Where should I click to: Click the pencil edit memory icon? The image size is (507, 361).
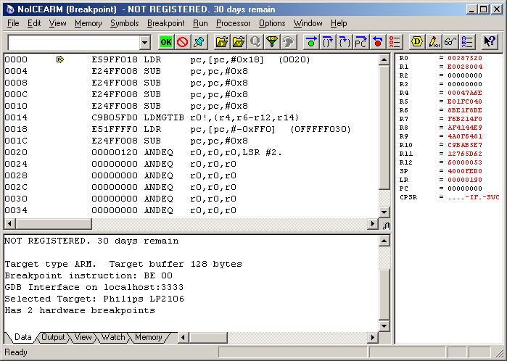tap(434, 42)
